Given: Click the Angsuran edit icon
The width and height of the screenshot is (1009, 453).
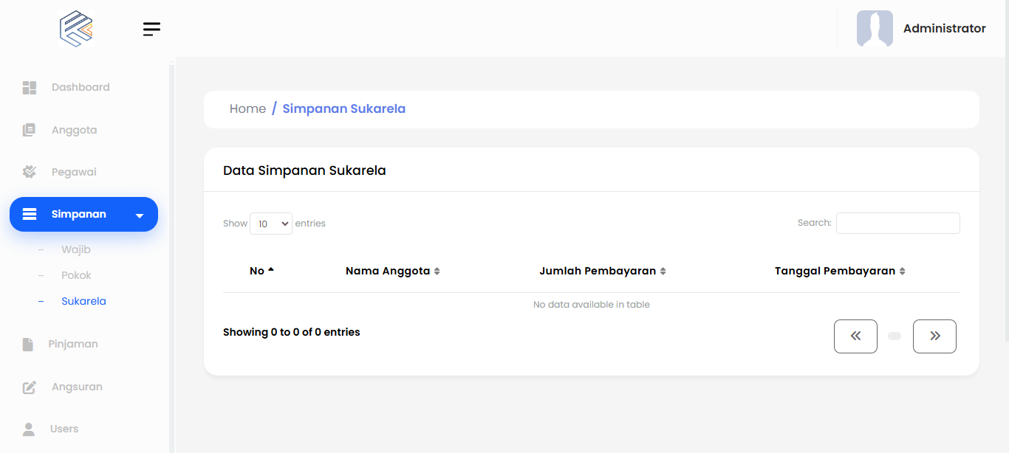Looking at the screenshot, I should [30, 387].
